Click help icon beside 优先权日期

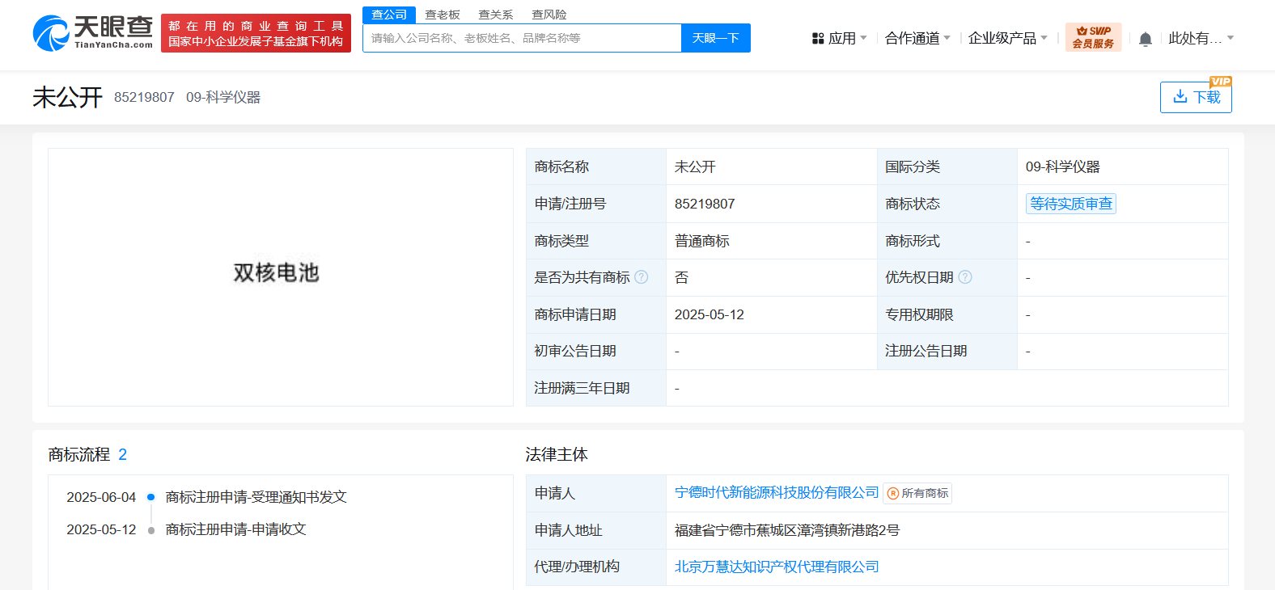(x=965, y=277)
